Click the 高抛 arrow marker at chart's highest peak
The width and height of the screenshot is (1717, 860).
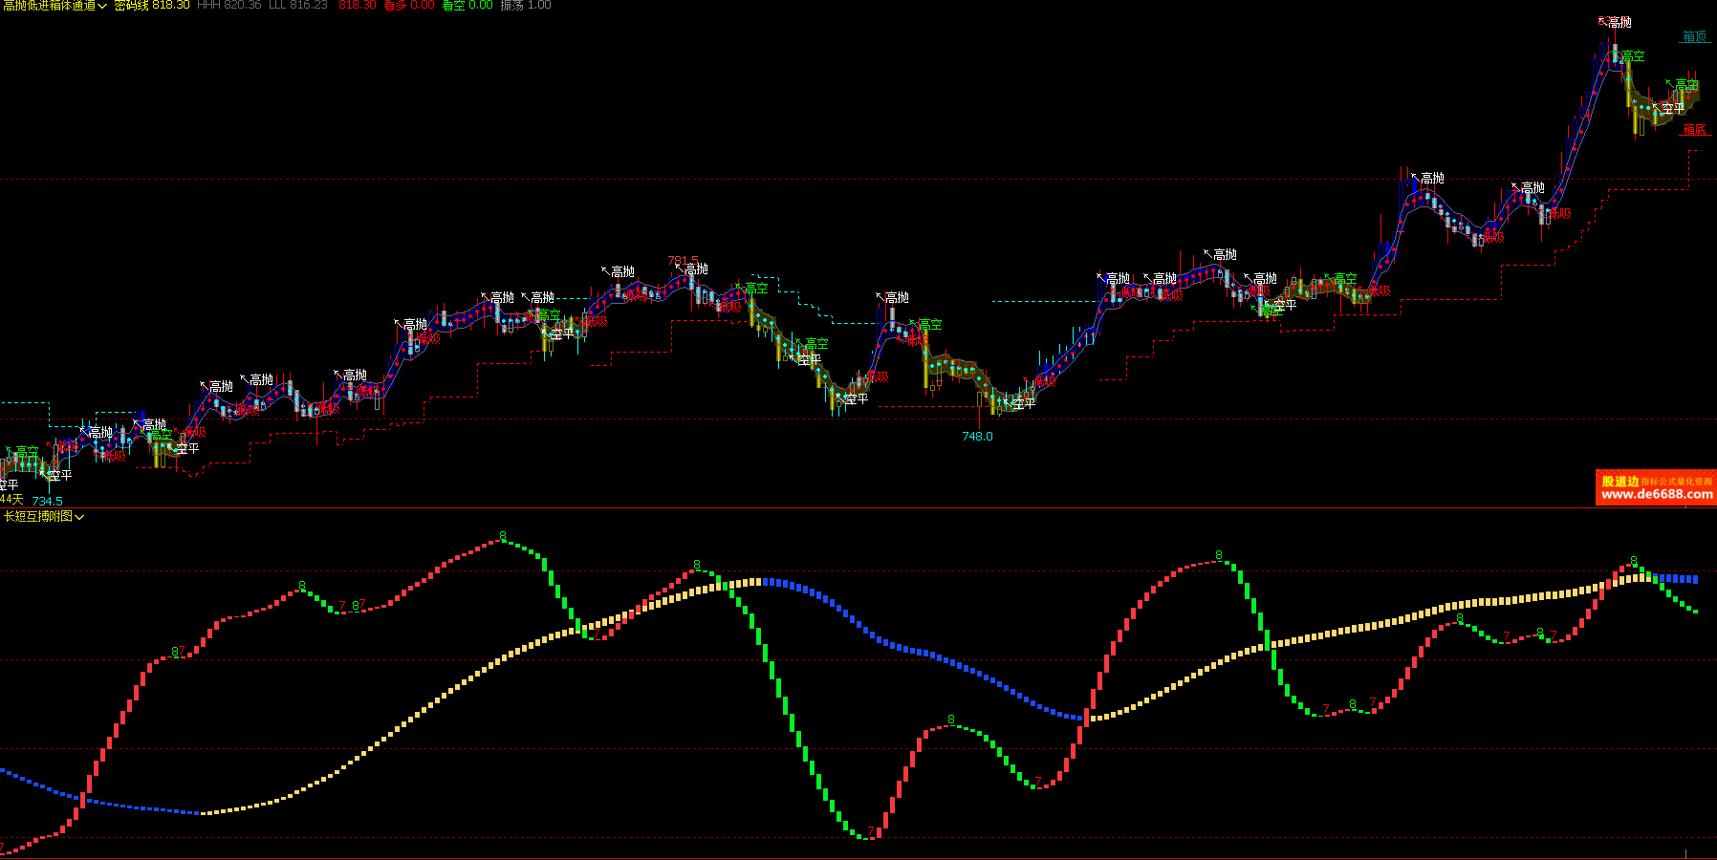click(1616, 22)
